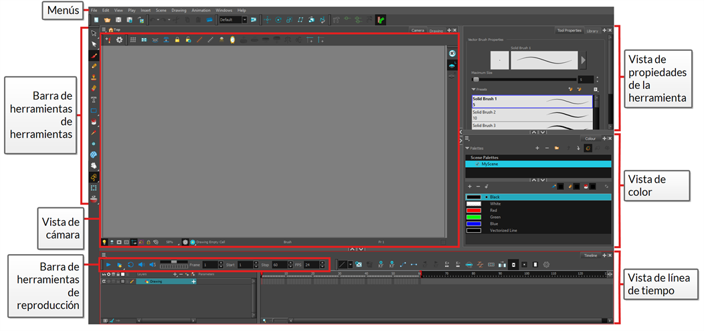Add a new colour swatch with plus icon
This screenshot has width=704, height=331.
pos(470,186)
